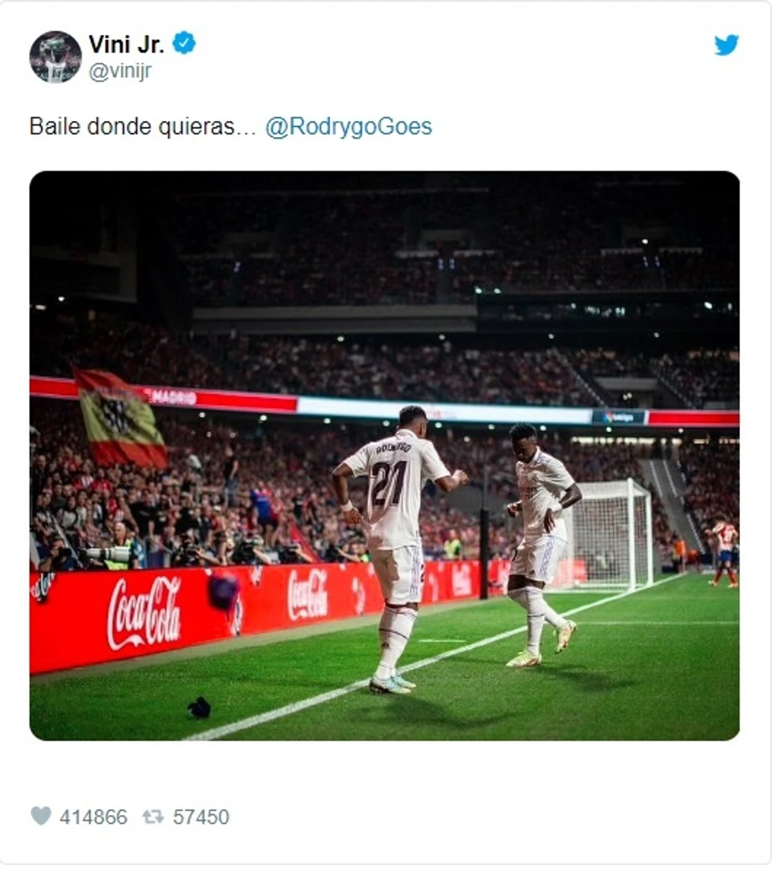Click the 57450 retweets count
This screenshot has height=885, width=773.
pyautogui.click(x=201, y=817)
